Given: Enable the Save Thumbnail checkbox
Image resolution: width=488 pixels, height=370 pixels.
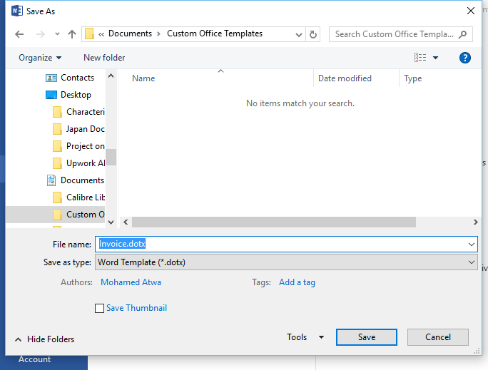Looking at the screenshot, I should 100,309.
